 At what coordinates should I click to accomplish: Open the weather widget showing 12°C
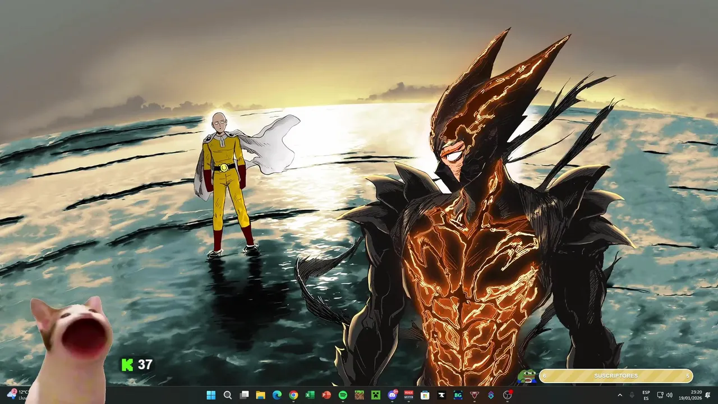(17, 395)
